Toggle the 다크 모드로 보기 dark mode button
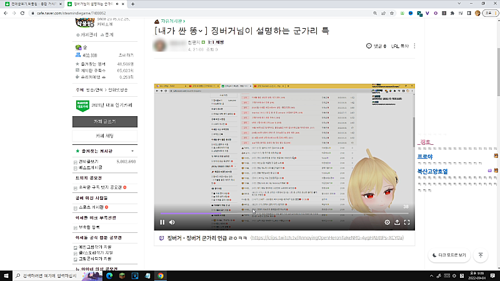Viewport: 500px width, 281px height. [449, 255]
